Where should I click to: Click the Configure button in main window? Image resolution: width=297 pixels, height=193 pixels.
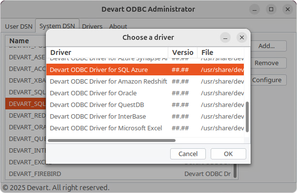[267, 80]
